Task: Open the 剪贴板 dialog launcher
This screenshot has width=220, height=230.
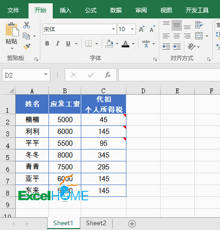Action: pos(37,59)
